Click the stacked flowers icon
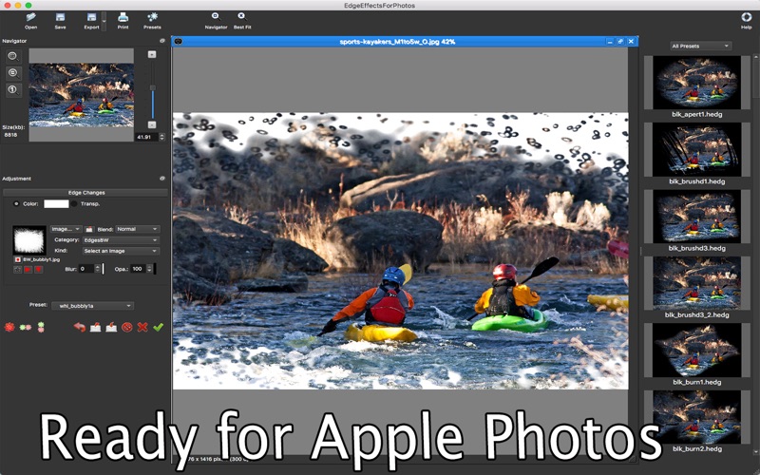The width and height of the screenshot is (760, 475). click(41, 328)
